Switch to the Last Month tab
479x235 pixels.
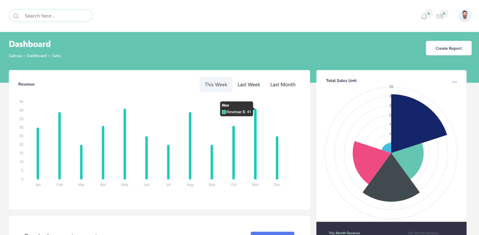click(x=283, y=85)
